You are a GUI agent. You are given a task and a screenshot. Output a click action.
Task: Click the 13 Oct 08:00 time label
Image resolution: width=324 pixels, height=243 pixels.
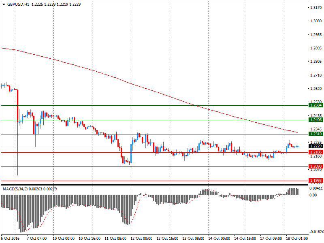(x=193, y=239)
